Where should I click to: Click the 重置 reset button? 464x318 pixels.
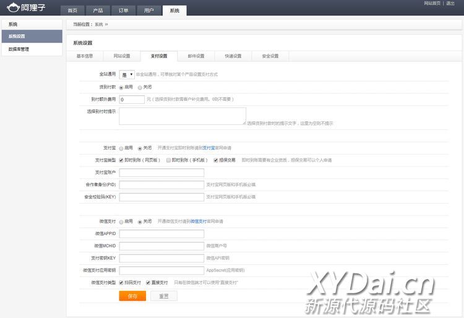[x=164, y=296]
